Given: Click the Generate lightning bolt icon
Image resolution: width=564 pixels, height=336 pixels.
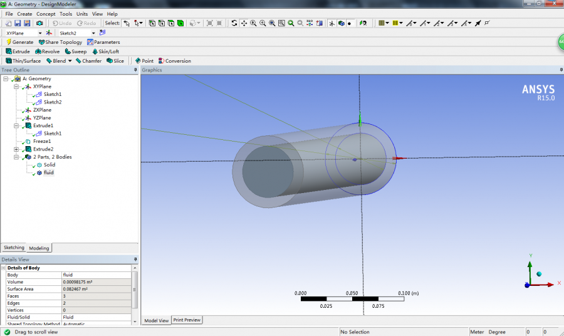Looking at the screenshot, I should coord(9,42).
